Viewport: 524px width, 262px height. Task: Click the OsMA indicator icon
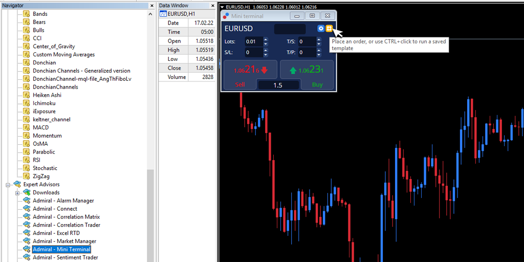[27, 144]
